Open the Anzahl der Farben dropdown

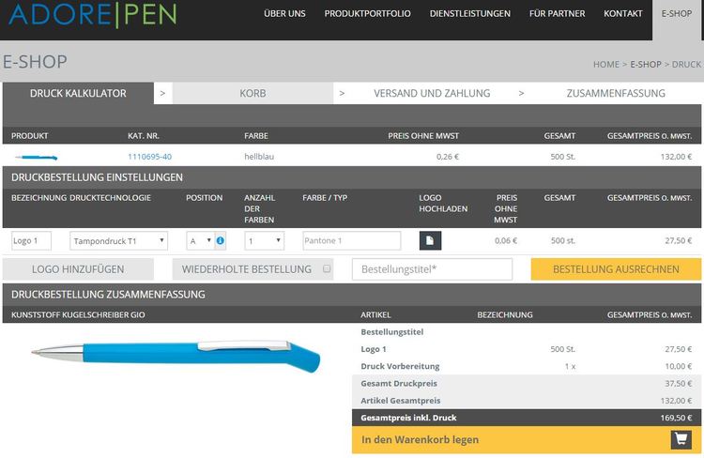tap(265, 240)
